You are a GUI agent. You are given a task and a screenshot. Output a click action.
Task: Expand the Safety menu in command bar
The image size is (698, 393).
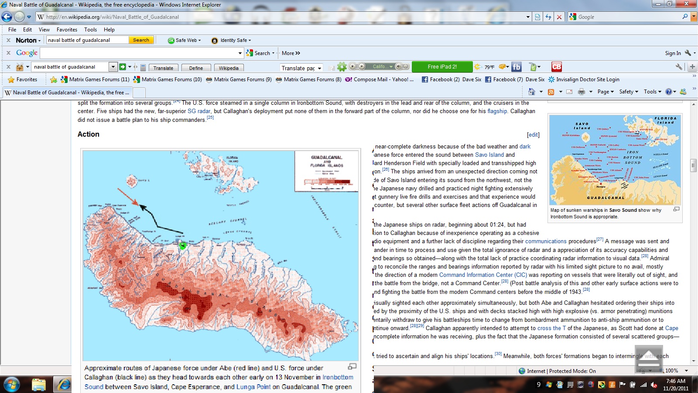629,92
